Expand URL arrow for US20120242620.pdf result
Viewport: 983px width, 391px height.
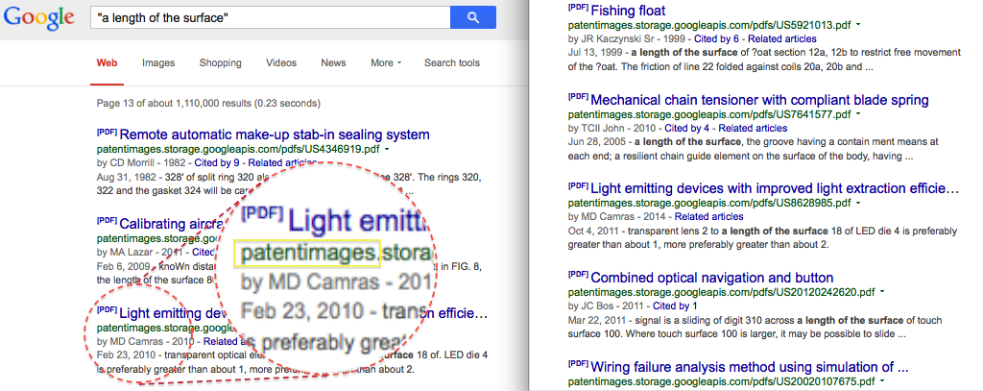coord(881,292)
